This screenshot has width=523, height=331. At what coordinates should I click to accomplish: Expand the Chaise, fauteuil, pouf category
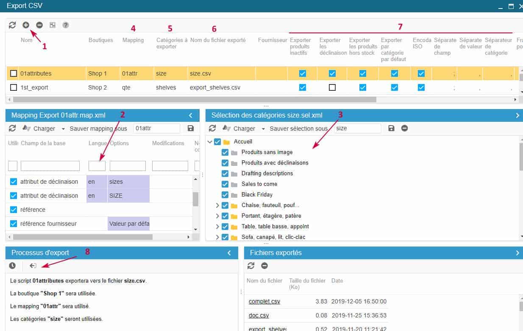(217, 205)
